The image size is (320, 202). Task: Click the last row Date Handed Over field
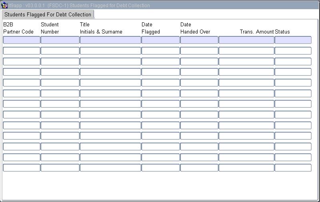(x=199, y=168)
